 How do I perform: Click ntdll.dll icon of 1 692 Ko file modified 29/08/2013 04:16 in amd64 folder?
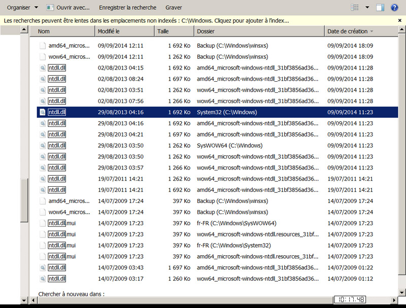tap(43, 123)
